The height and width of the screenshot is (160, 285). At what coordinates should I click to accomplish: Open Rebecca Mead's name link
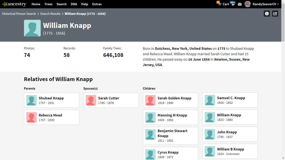pos(50,115)
